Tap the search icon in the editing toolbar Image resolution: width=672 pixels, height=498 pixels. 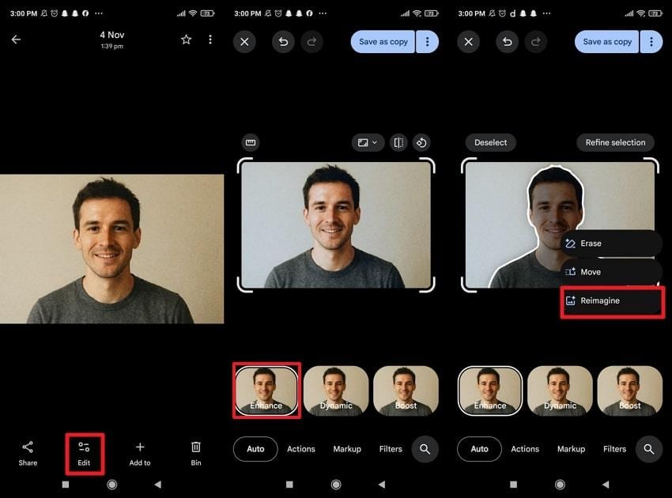point(425,448)
